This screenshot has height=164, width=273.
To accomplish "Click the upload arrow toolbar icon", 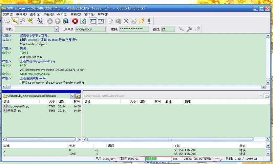I will click(x=58, y=21).
